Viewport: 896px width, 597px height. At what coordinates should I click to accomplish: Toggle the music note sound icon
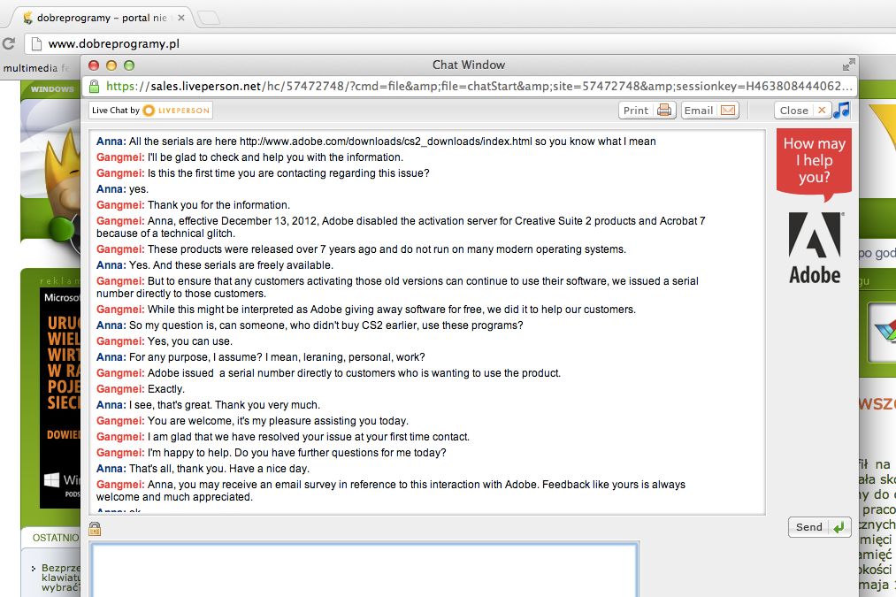click(841, 110)
